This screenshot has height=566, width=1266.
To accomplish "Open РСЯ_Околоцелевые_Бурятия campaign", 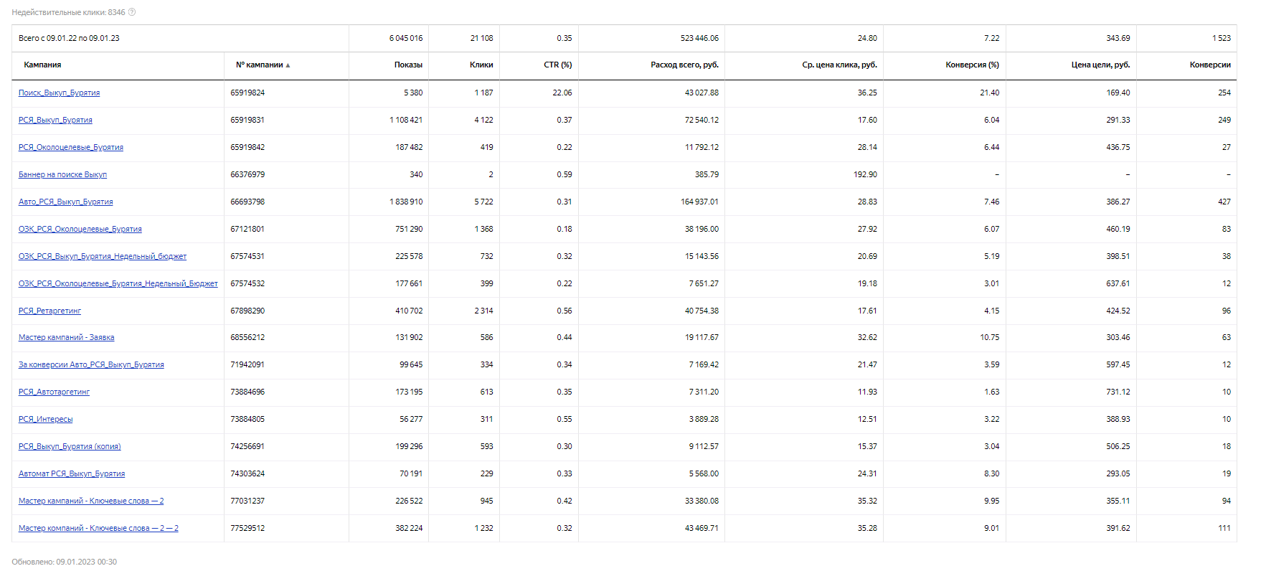I will click(x=70, y=147).
